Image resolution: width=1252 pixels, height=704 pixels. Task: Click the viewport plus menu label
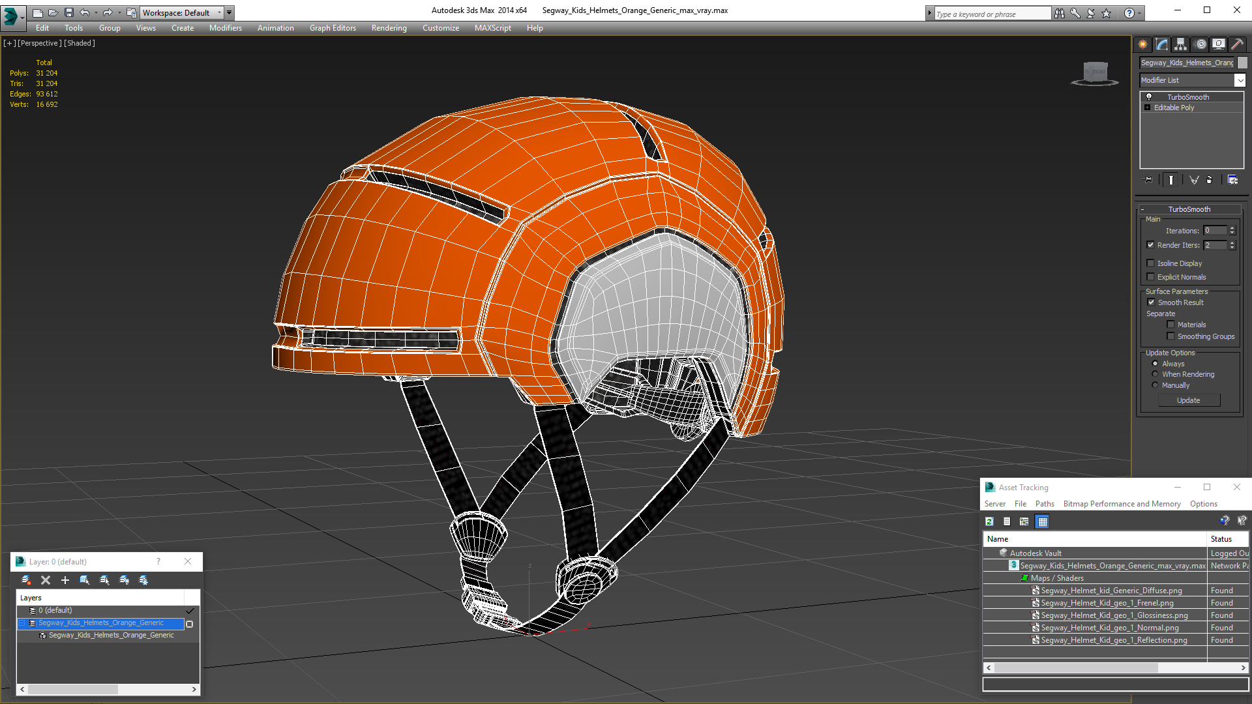coord(10,43)
